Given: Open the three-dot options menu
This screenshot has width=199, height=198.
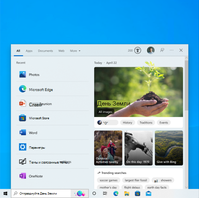Looking at the screenshot, I should 171,50.
